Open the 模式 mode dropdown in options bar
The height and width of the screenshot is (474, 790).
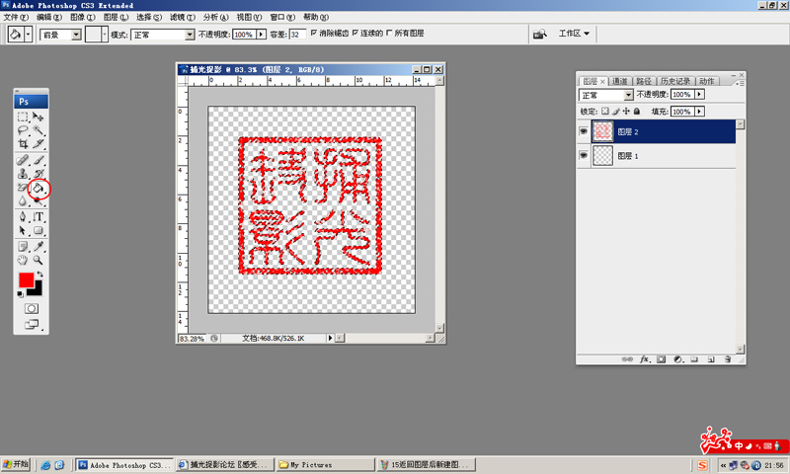click(190, 35)
